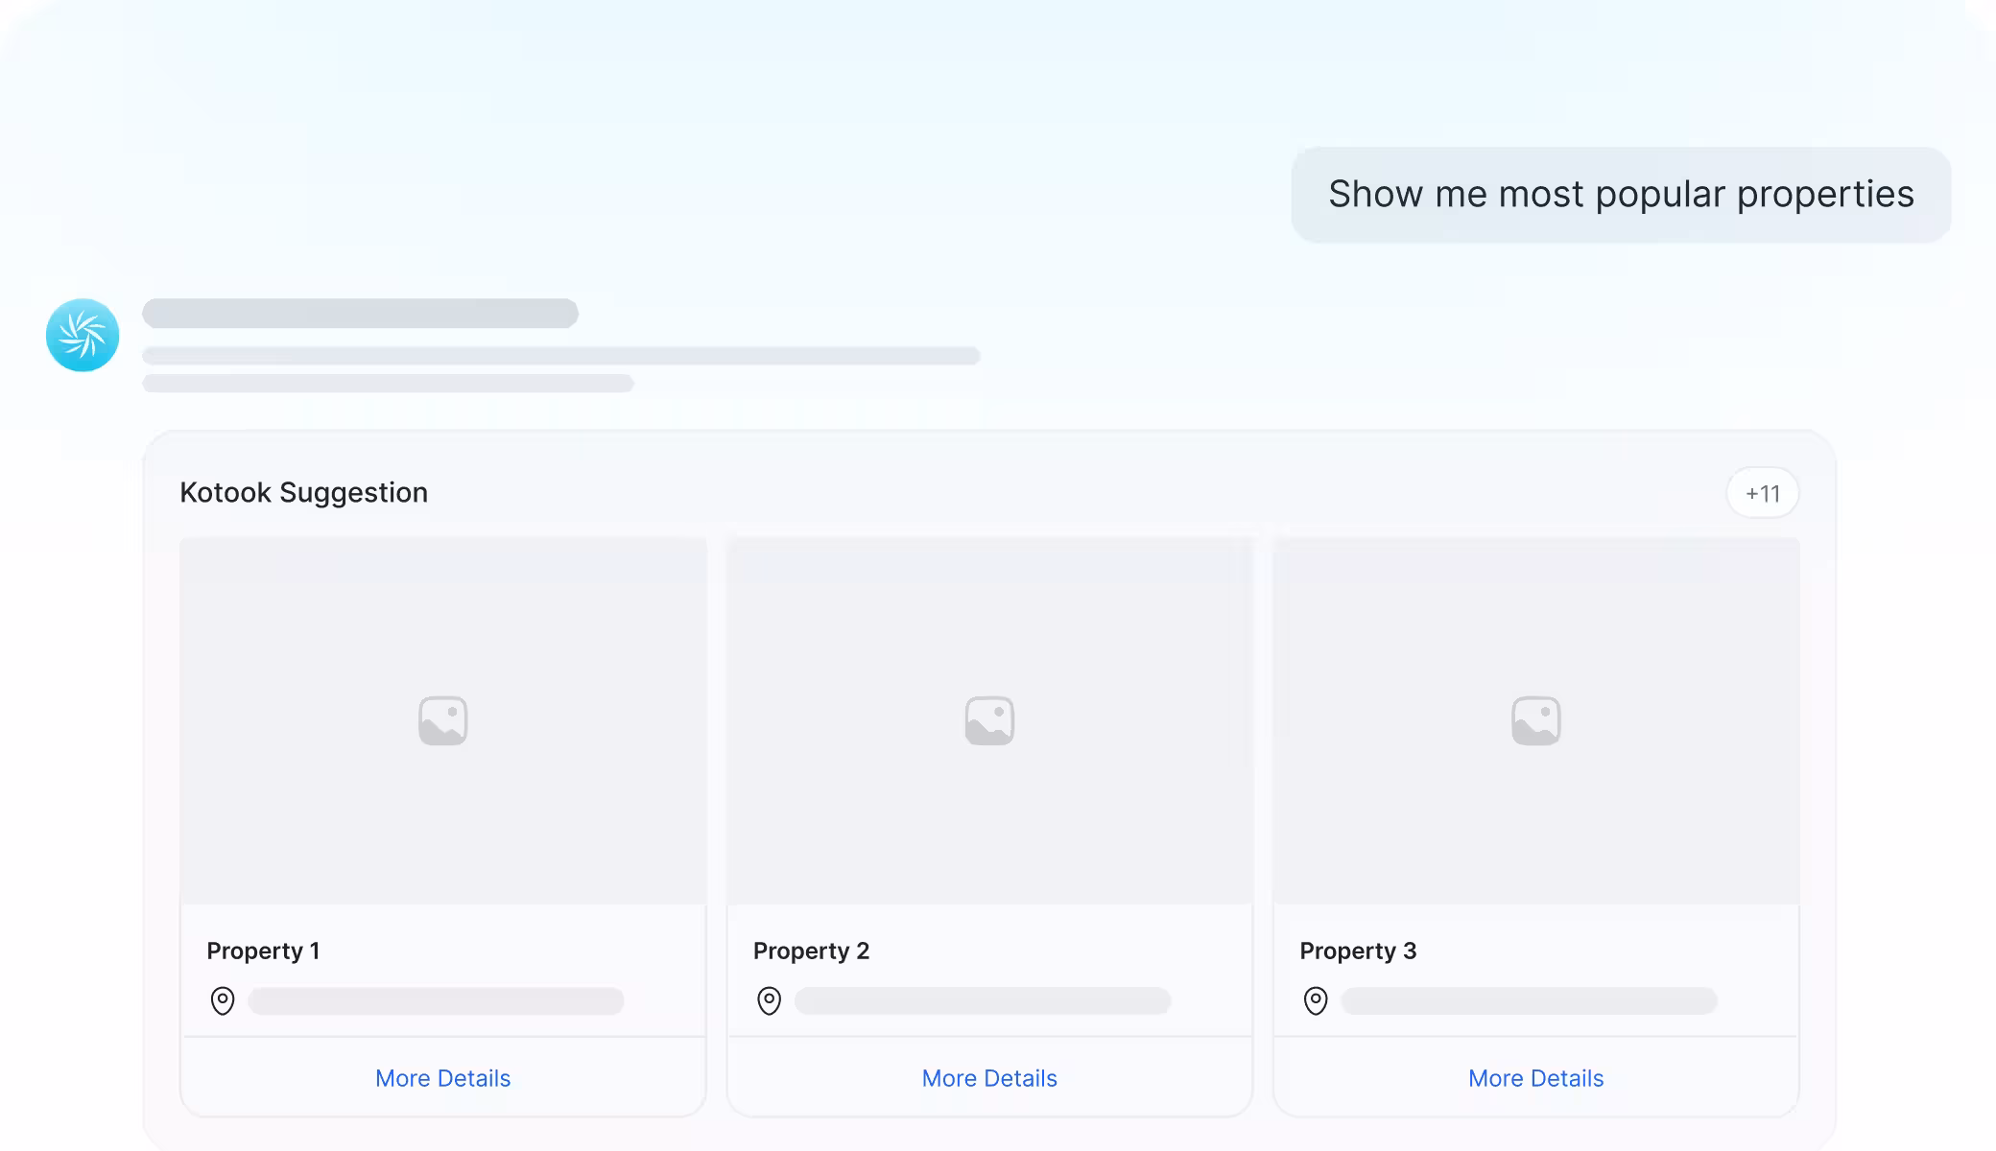Click Property 3 image placeholder icon
This screenshot has height=1151, width=1996.
pyautogui.click(x=1535, y=720)
